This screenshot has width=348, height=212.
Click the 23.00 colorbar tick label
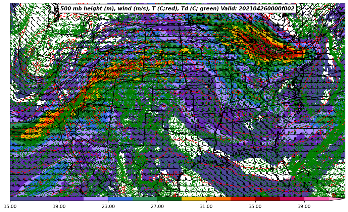(x=108, y=206)
